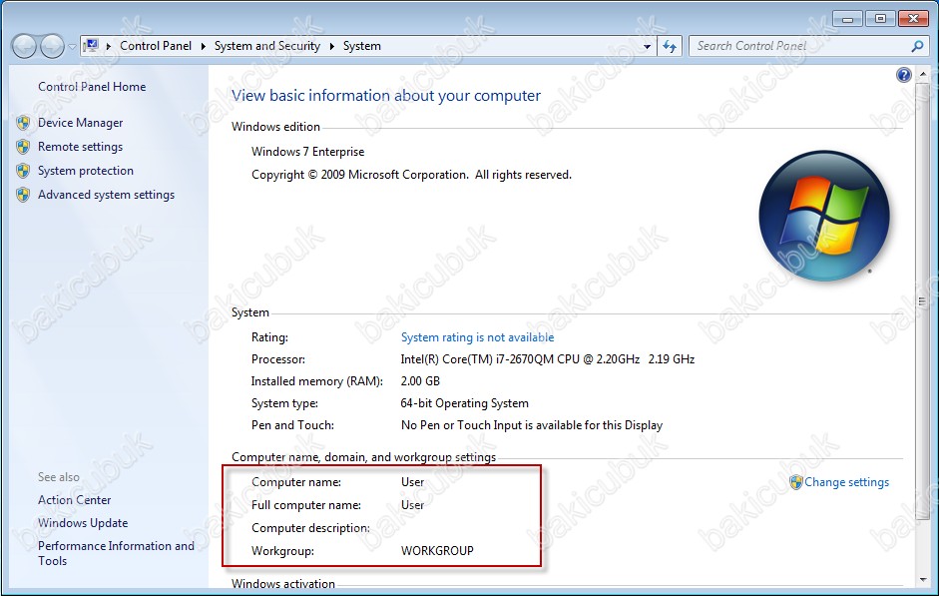Navigate to the Control Panel breadcrumb
The image size is (939, 596).
coord(156,46)
